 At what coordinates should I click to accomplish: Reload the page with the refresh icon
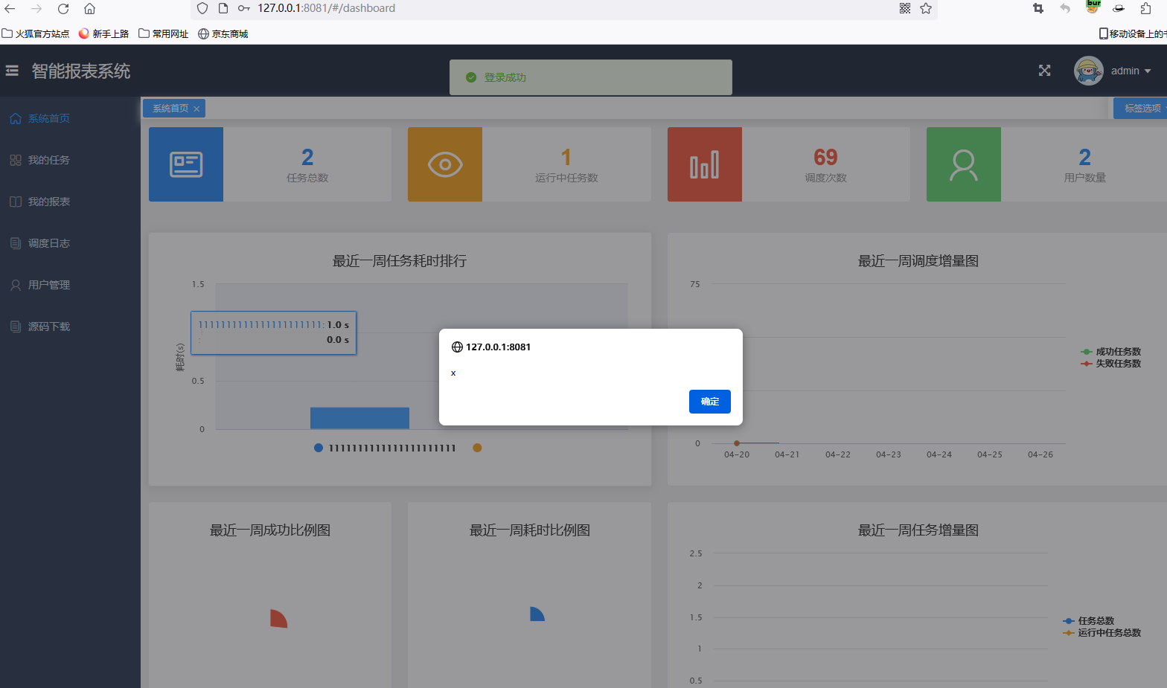tap(63, 9)
